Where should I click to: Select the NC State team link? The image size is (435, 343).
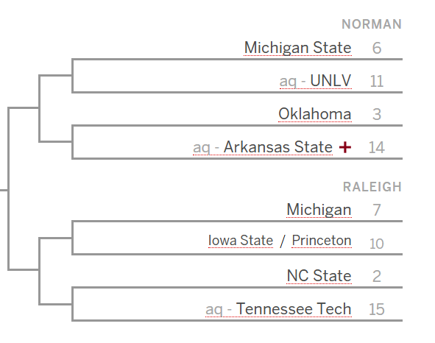coord(319,276)
